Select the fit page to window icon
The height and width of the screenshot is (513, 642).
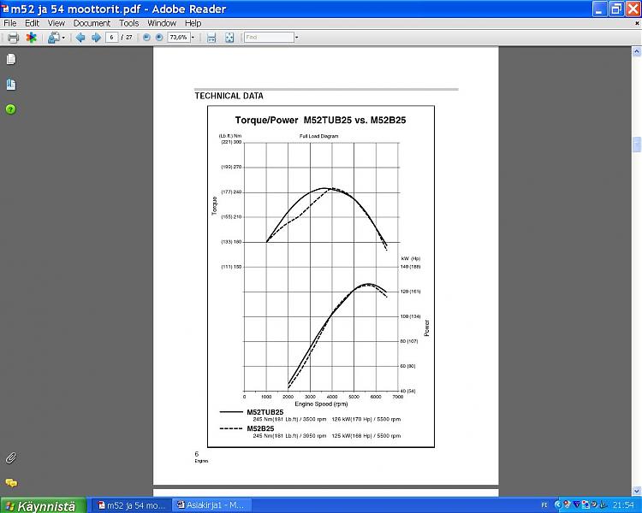(229, 38)
